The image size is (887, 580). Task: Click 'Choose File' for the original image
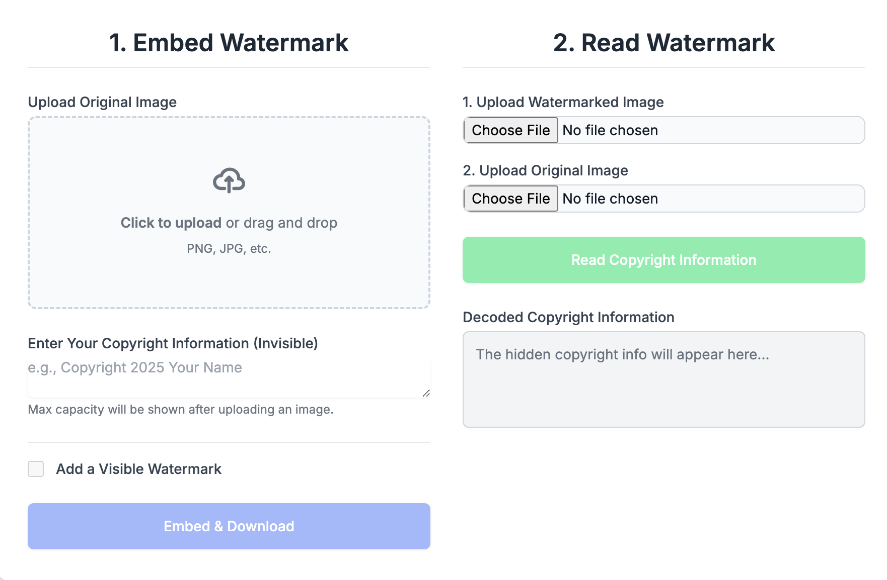(510, 199)
